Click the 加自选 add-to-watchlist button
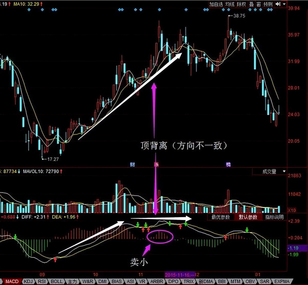This screenshot has width=308, height=285. tap(216, 4)
